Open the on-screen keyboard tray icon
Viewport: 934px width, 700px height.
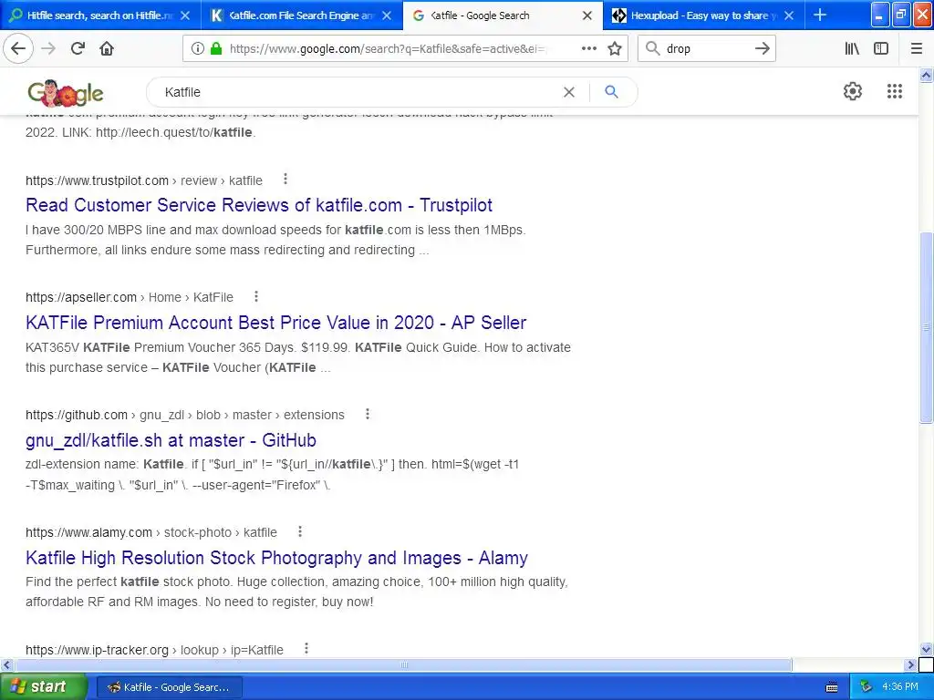coord(832,687)
